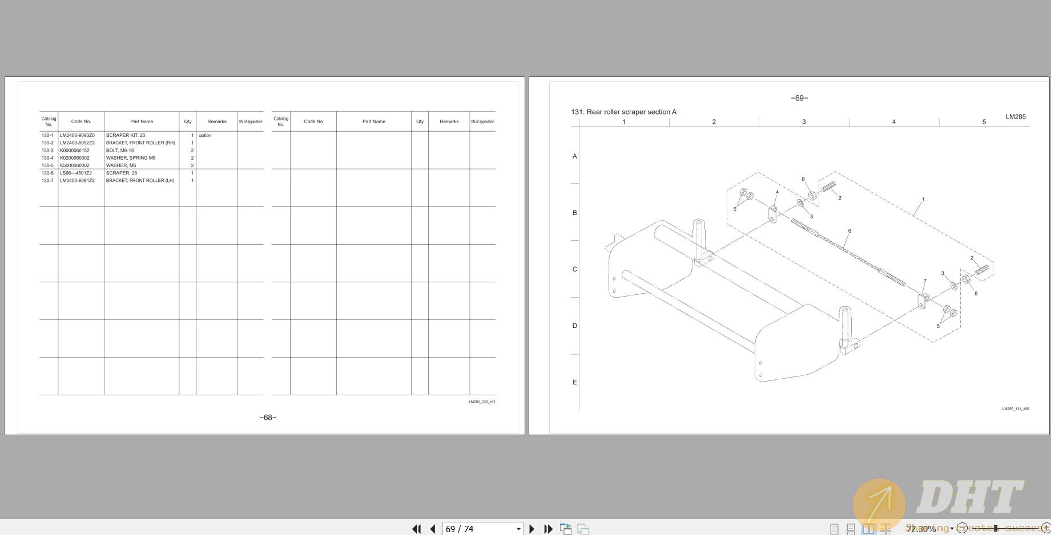The width and height of the screenshot is (1051, 535).
Task: Jump to the first page of the document
Action: point(416,529)
